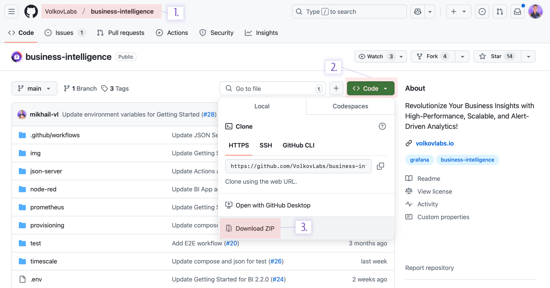The height and width of the screenshot is (288, 550).
Task: Click the 1 Branch link
Action: point(80,89)
